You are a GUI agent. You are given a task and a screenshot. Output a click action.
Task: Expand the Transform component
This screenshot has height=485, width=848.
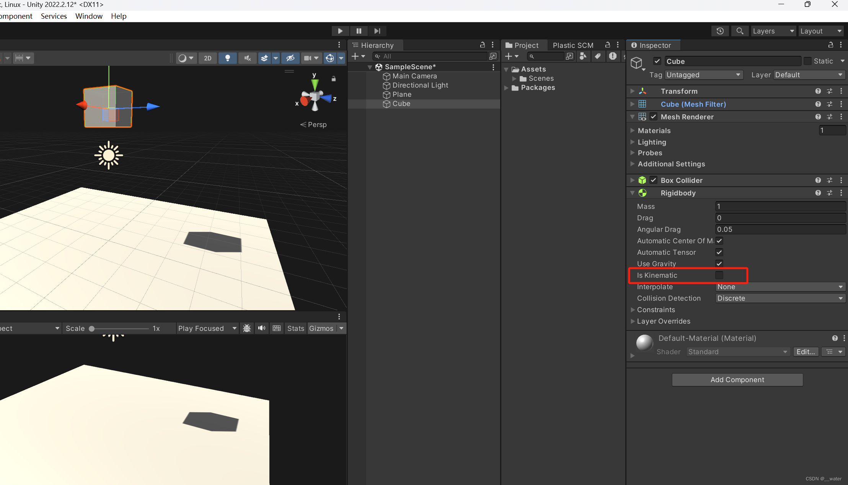[x=631, y=91]
